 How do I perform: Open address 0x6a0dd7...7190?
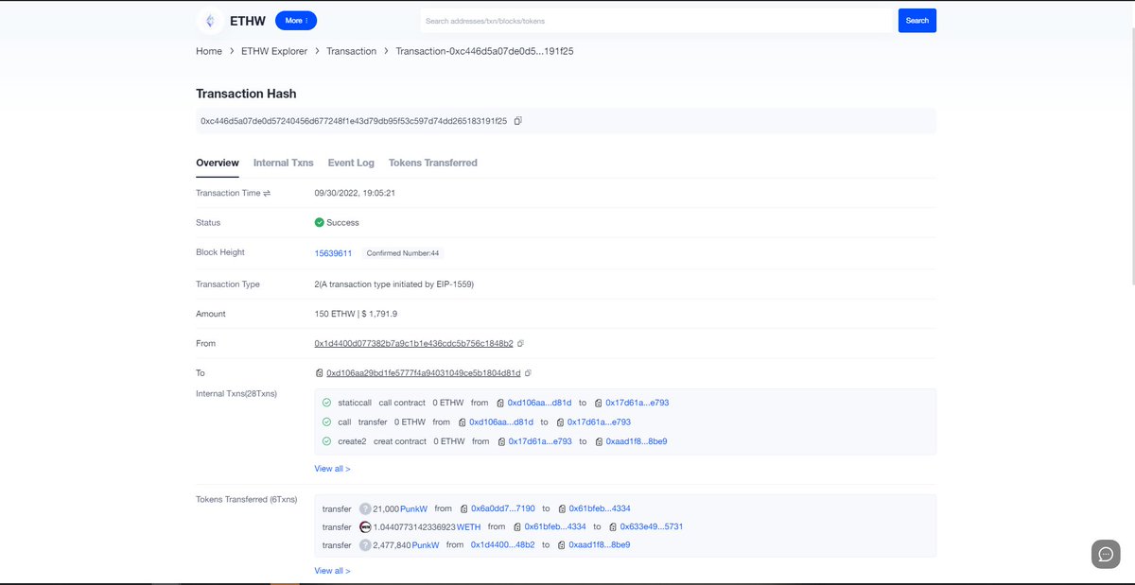[x=503, y=508]
